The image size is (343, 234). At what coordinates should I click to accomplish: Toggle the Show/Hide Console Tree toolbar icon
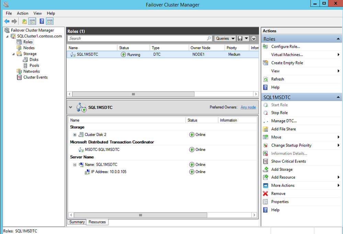coord(32,21)
